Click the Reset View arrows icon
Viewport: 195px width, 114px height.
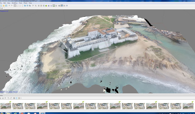point(67,6)
